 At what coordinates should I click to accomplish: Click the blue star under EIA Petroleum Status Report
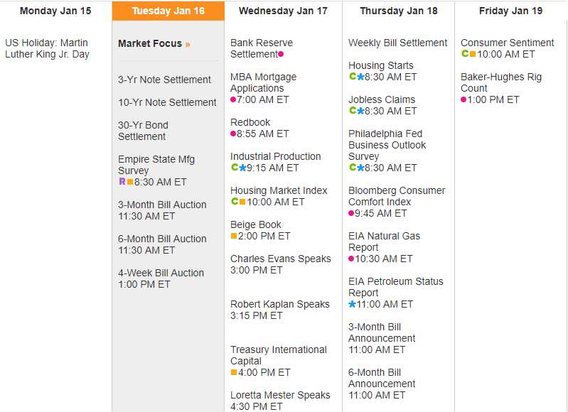[352, 304]
